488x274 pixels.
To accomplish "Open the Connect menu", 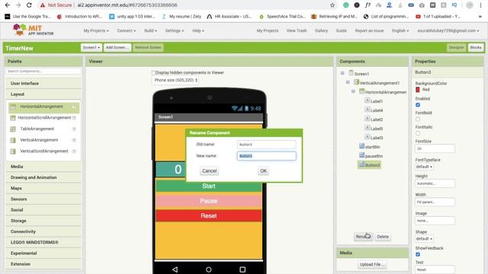I will pyautogui.click(x=127, y=30).
